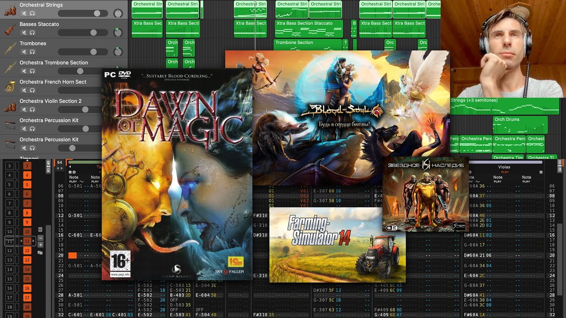Solo the Orchestra French Horn Sect track
566x318 pixels.
pyautogui.click(x=32, y=91)
